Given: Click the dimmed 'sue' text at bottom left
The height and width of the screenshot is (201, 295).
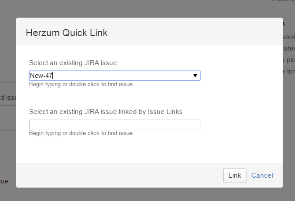Looking at the screenshot, I should point(4,181).
